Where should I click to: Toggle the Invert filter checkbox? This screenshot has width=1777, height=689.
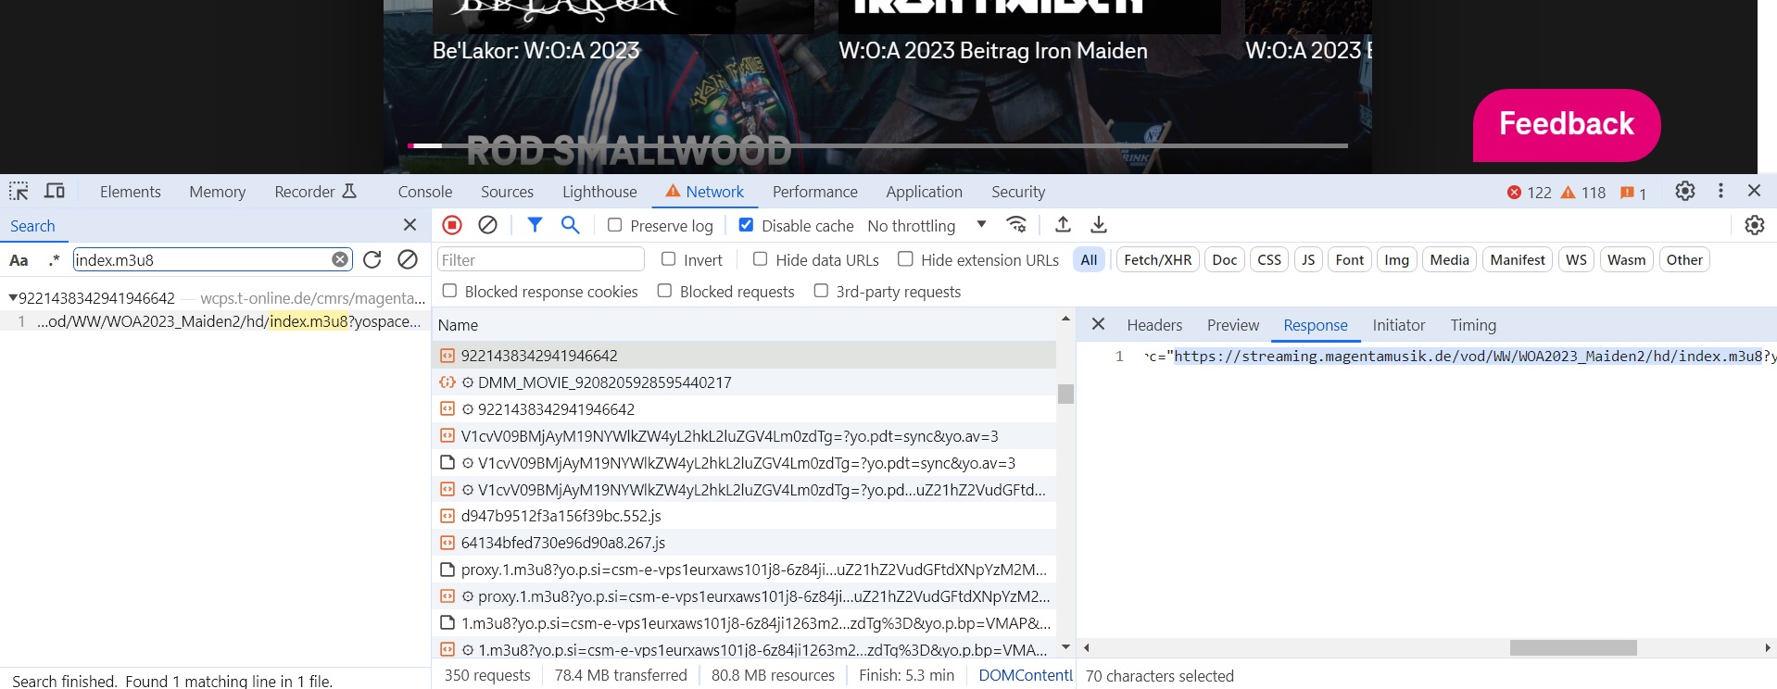click(668, 259)
